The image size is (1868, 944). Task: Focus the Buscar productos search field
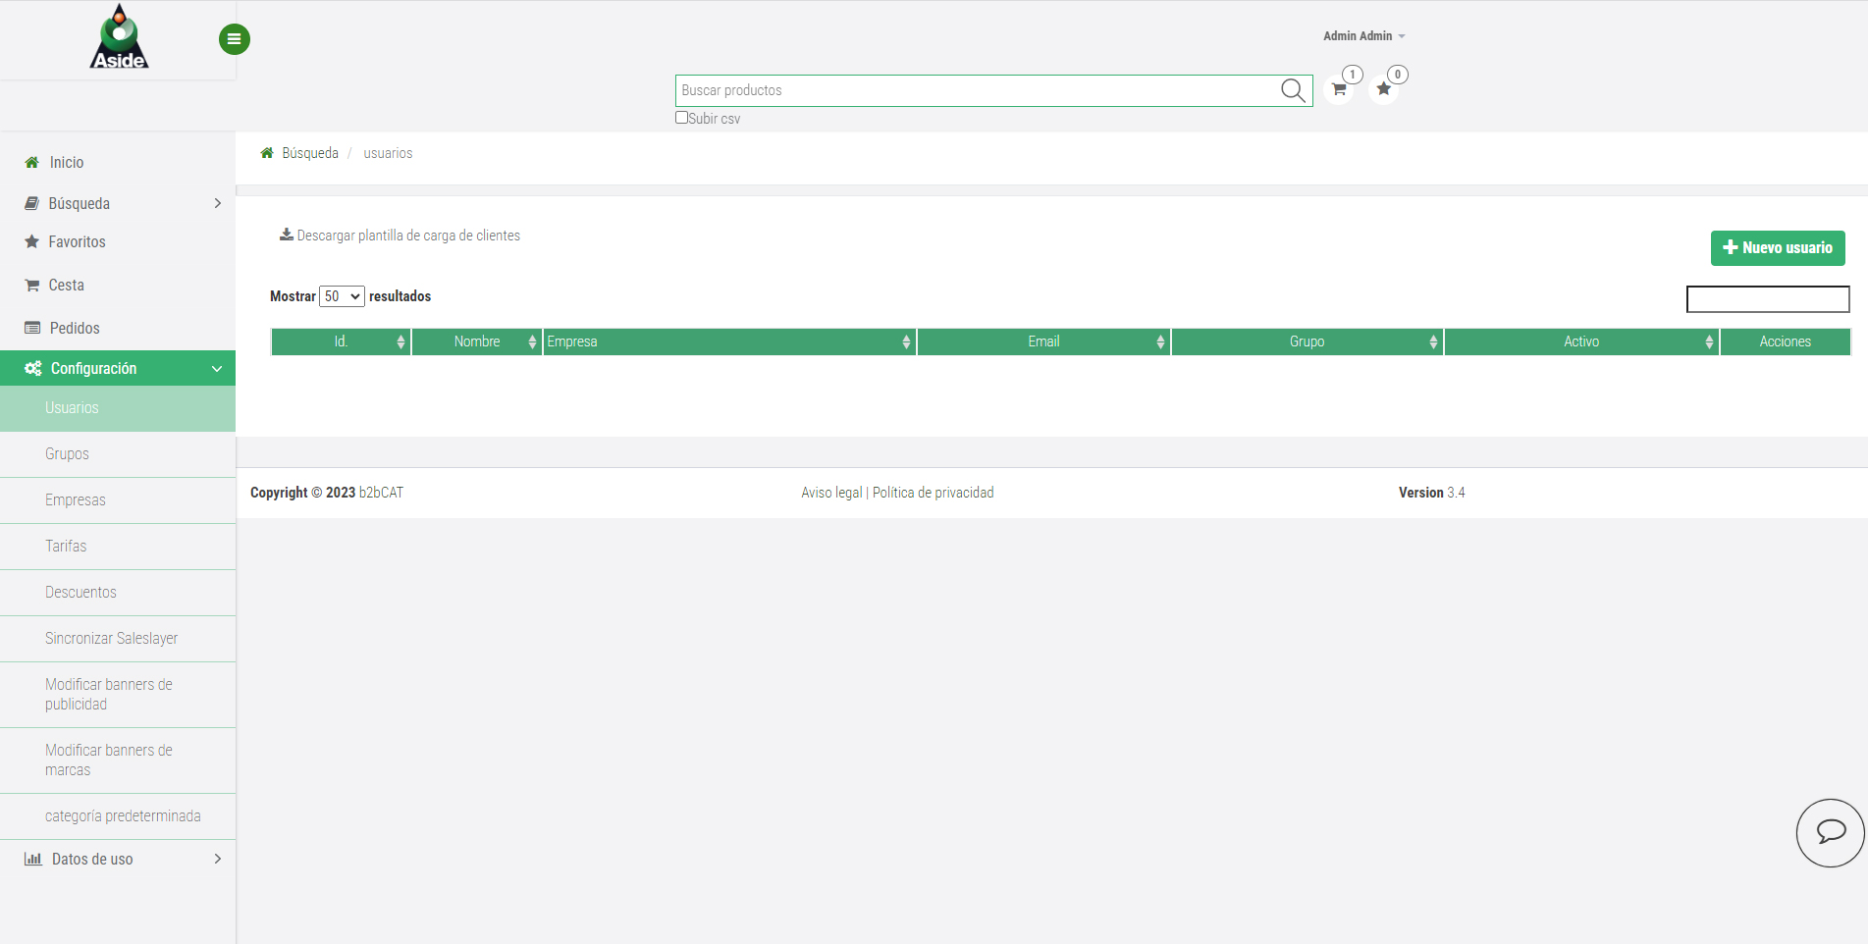click(x=977, y=90)
